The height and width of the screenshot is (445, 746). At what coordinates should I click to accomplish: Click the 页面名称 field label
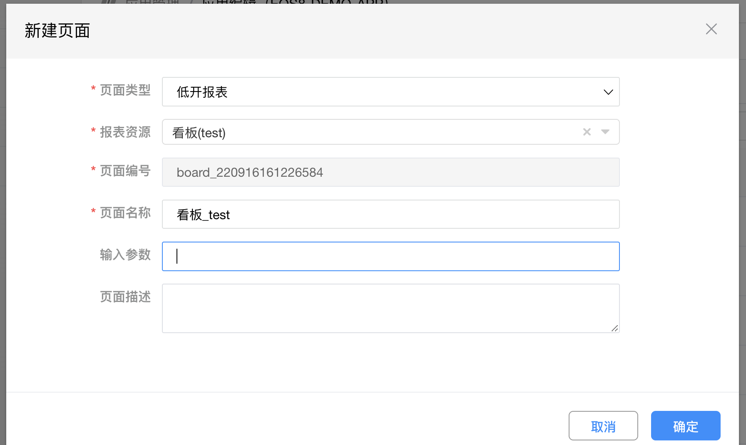point(125,213)
